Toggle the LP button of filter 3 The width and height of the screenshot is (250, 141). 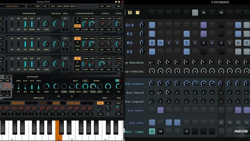tap(77, 58)
